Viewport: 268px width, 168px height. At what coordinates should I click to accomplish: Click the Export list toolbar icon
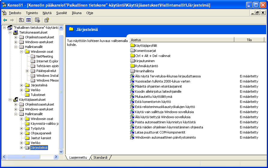[38, 20]
